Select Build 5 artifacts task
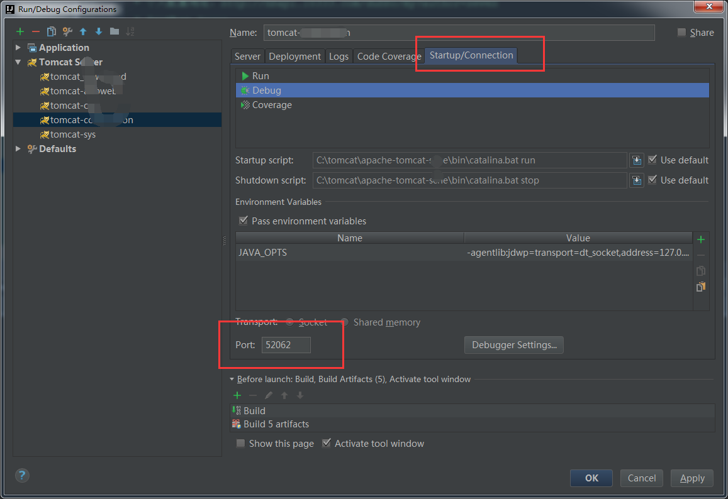This screenshot has height=499, width=728. click(472, 424)
